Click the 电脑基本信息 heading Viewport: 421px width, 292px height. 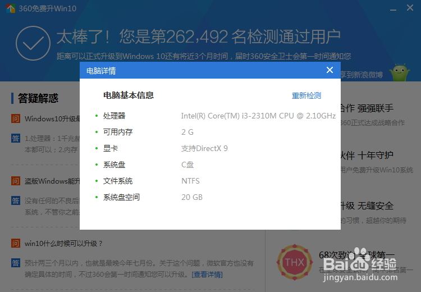click(x=129, y=95)
